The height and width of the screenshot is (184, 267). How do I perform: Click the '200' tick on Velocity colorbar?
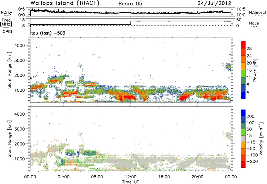251,116
